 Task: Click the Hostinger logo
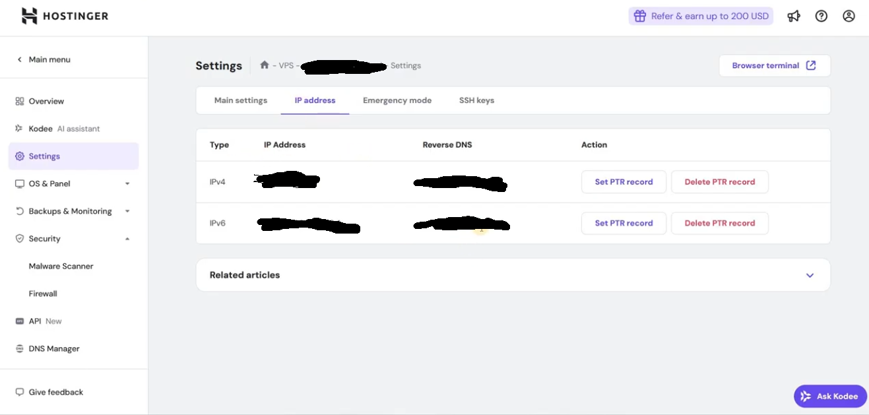[65, 16]
